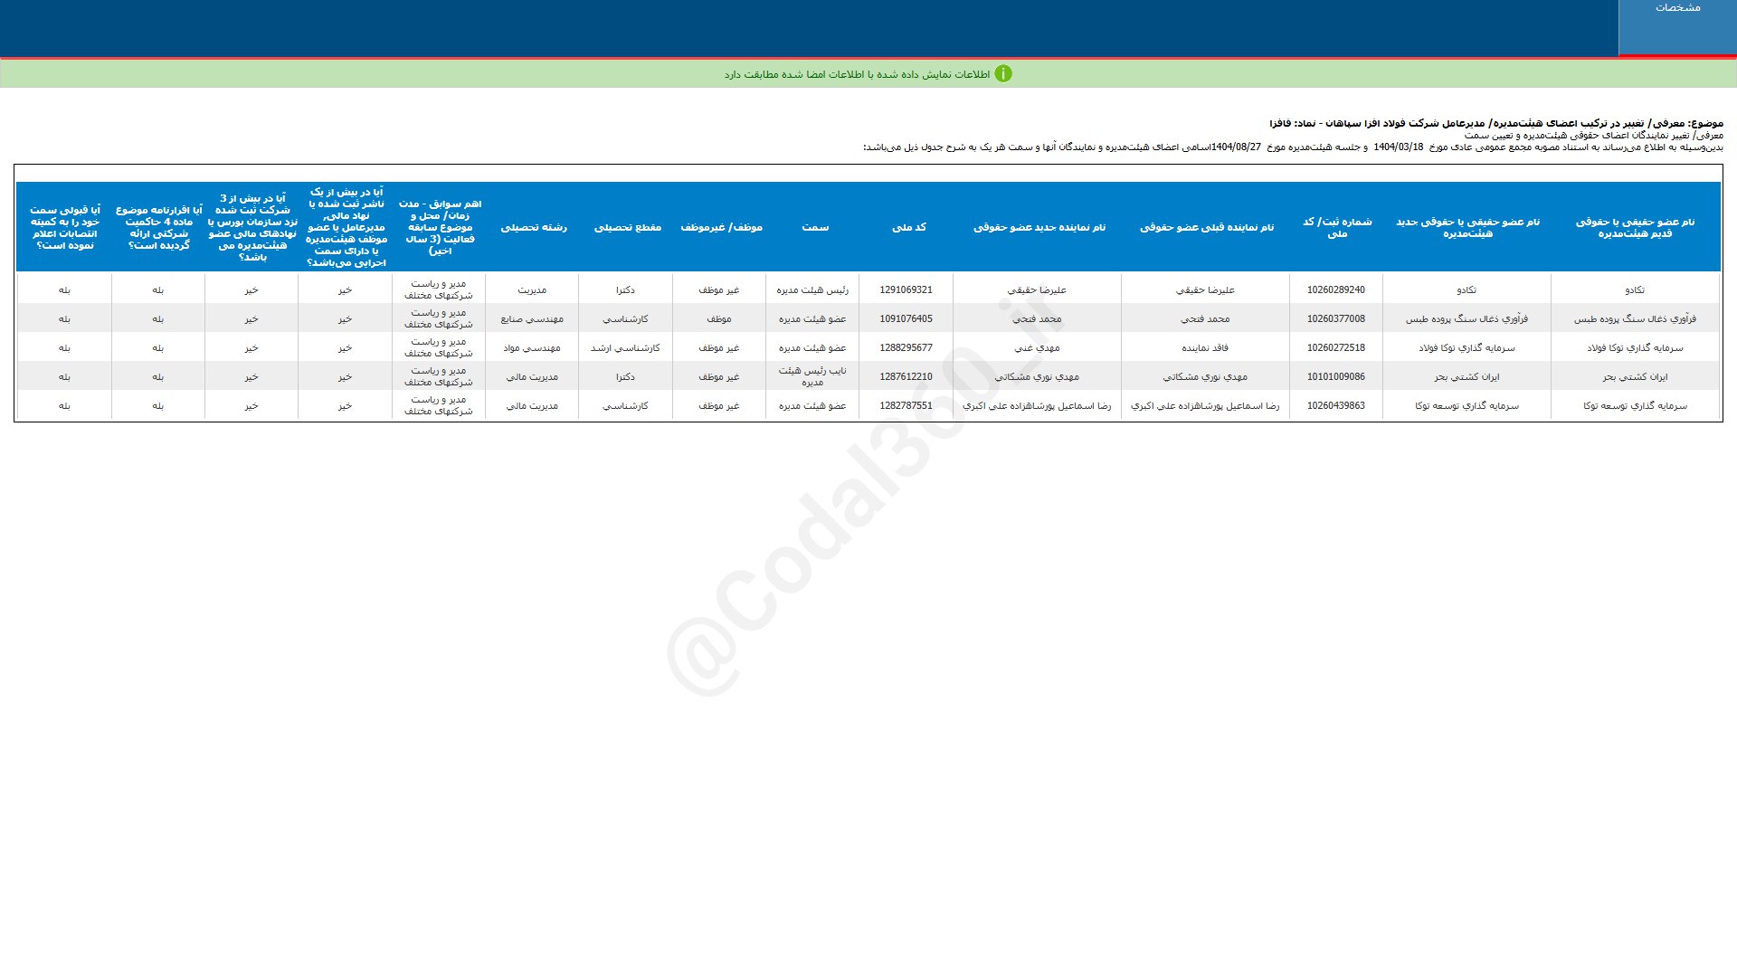Click the signed-information match notice text
Image resolution: width=1737 pixels, height=977 pixels.
857,74
